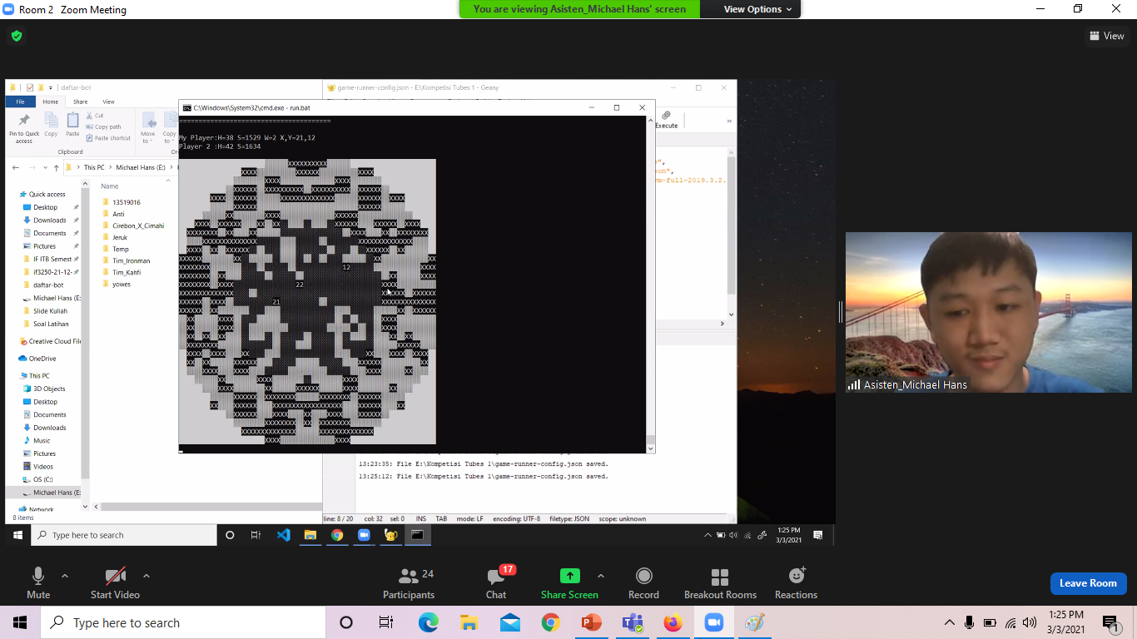Mute the microphone in Zoom

(38, 582)
